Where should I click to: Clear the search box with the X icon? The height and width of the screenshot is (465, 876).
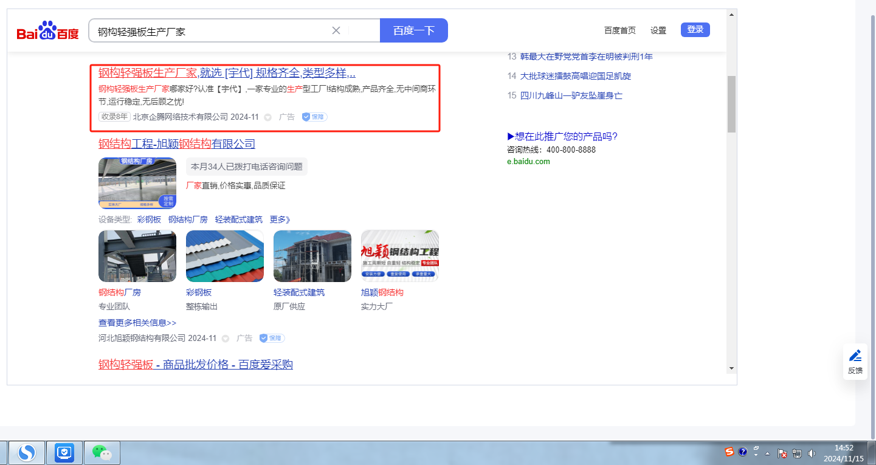coord(336,30)
